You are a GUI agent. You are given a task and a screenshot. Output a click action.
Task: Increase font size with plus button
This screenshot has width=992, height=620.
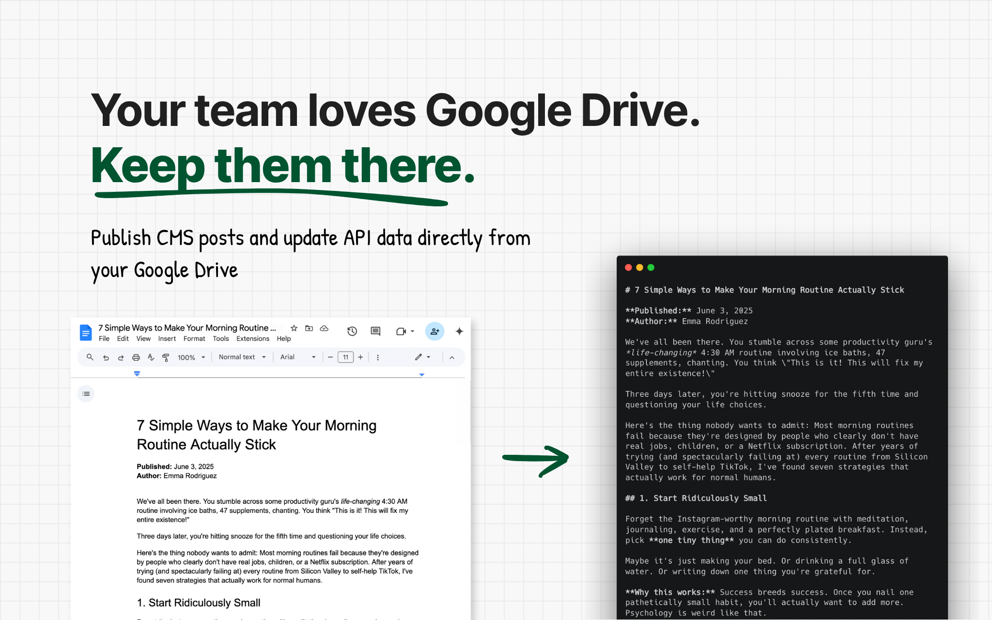click(360, 357)
